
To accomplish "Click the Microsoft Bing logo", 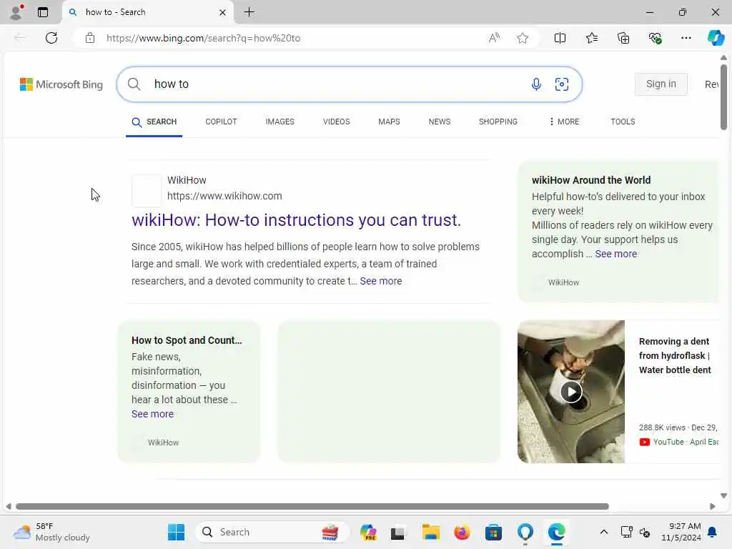I will pyautogui.click(x=61, y=84).
